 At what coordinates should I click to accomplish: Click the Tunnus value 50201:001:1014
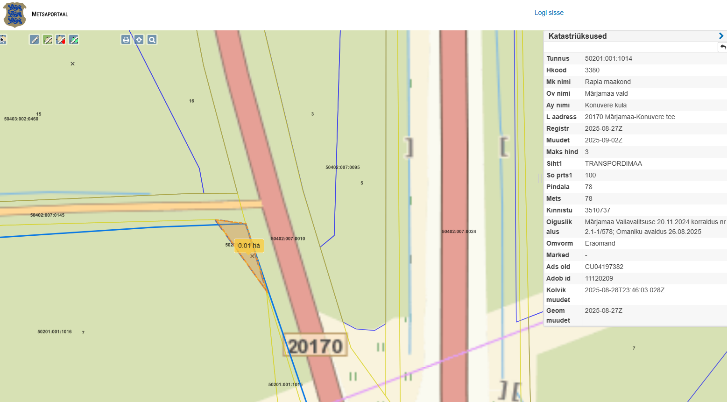[608, 58]
